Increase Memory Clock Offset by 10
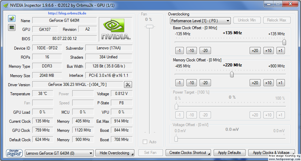 pyautogui.click(x=268, y=83)
